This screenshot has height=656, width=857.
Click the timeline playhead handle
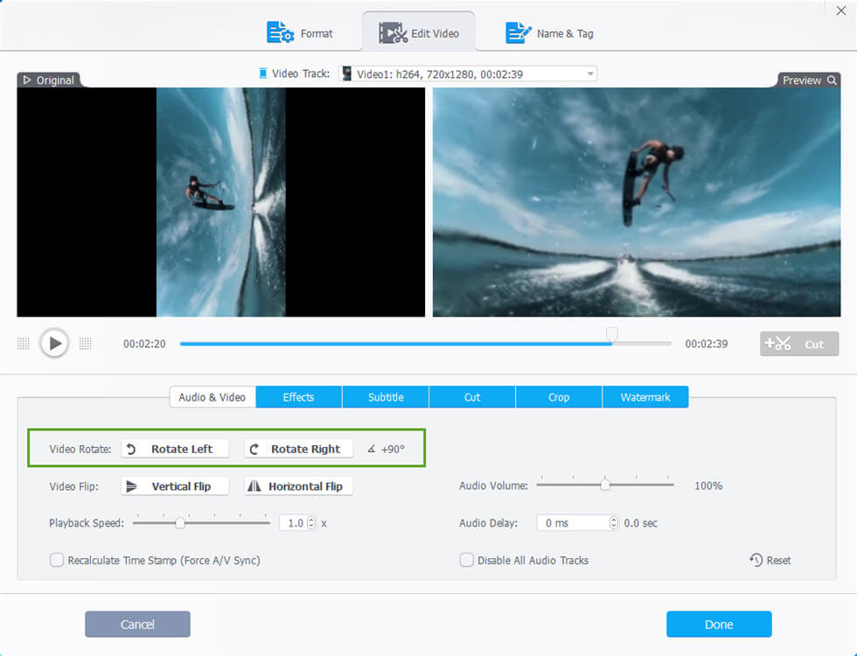pos(612,333)
